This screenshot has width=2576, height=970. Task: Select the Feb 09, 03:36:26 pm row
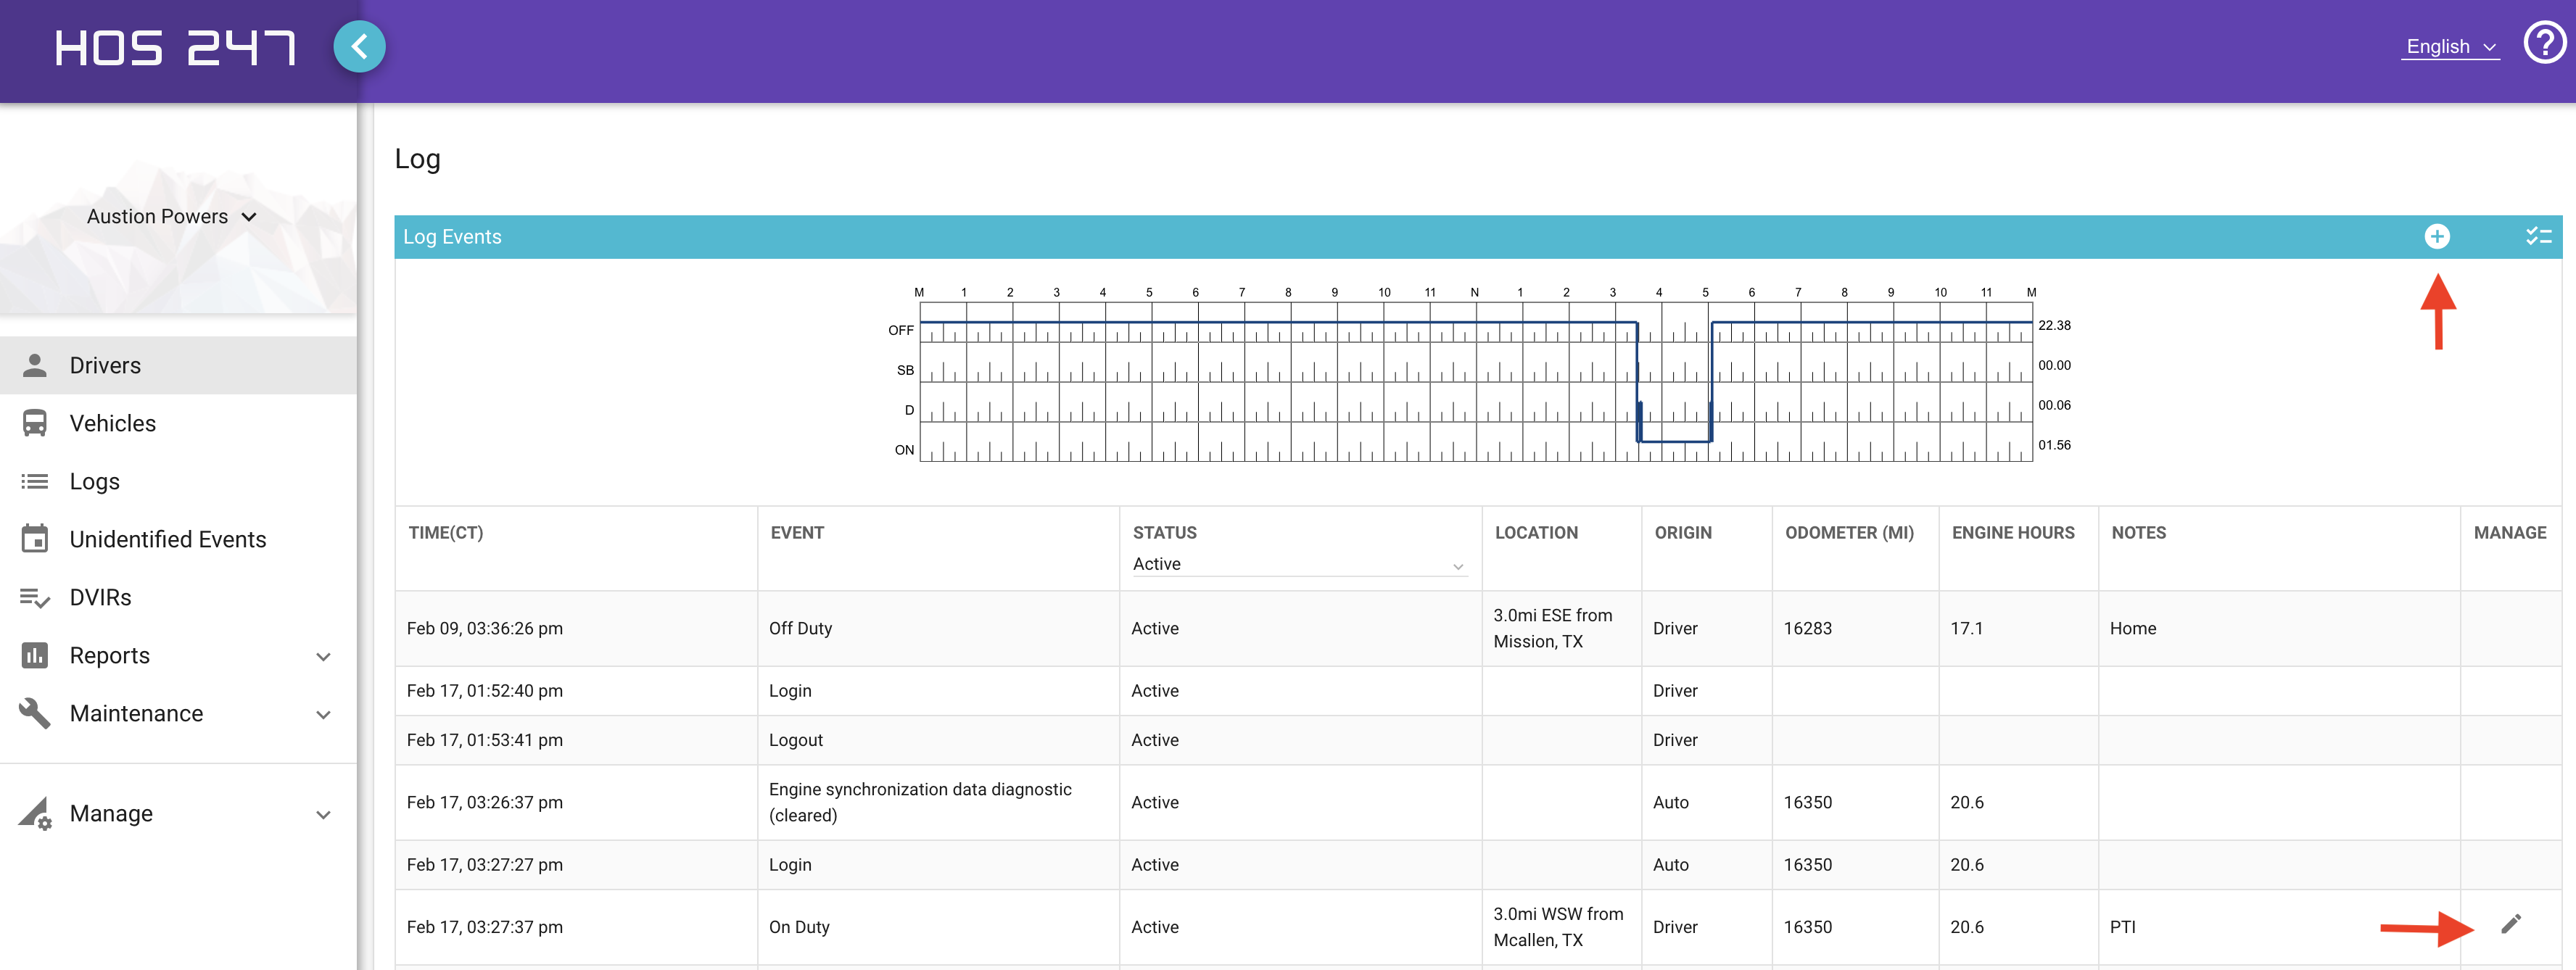(x=1478, y=628)
